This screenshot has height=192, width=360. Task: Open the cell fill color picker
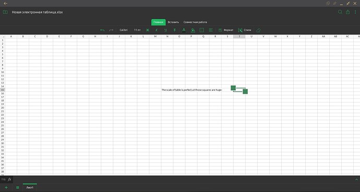193,30
